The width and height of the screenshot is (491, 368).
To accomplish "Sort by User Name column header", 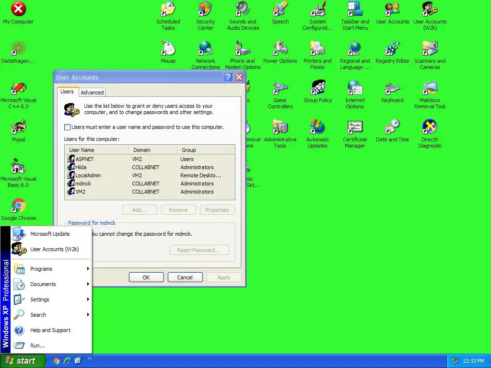I will [x=97, y=150].
